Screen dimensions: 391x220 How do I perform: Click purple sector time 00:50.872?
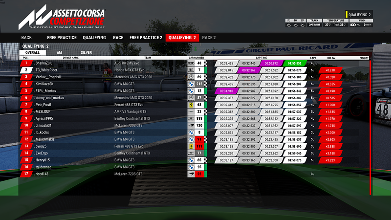click(x=271, y=64)
